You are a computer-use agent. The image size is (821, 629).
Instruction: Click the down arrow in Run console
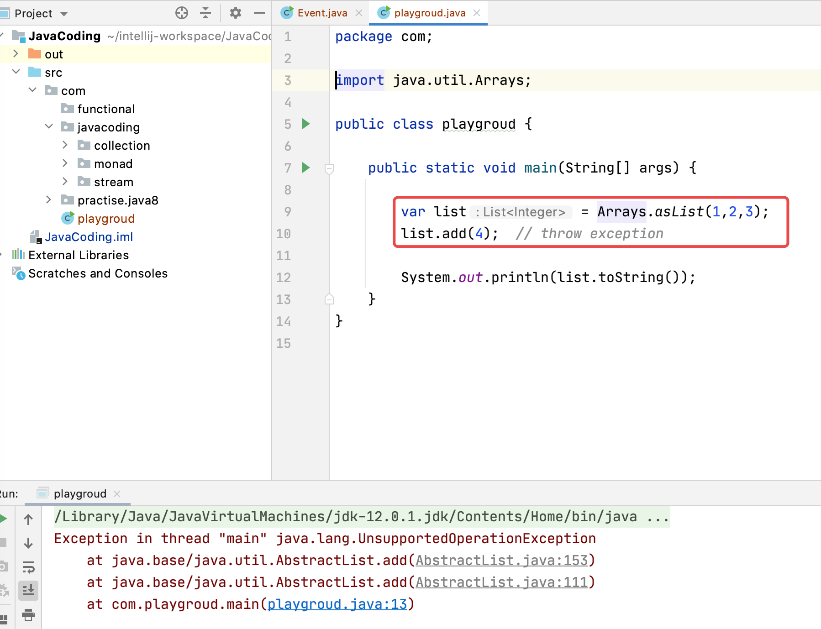[x=28, y=543]
